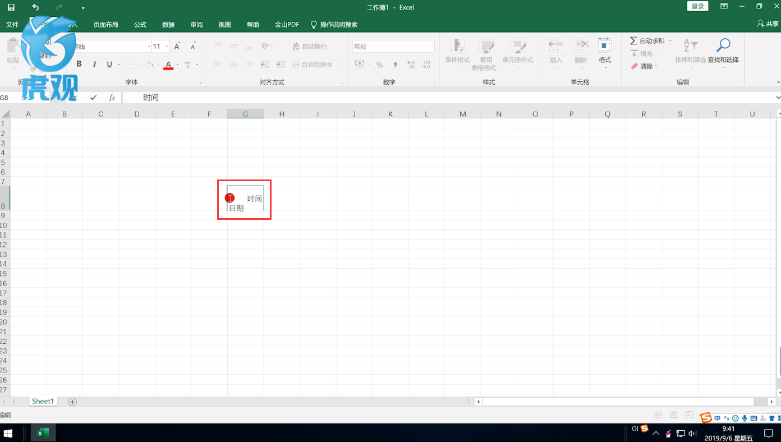Open the 金山PDF tab

click(x=287, y=25)
